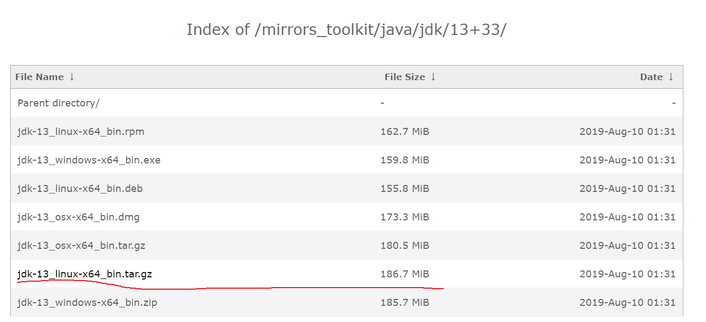The width and height of the screenshot is (706, 322).
Task: Click the date of windows zip row
Action: point(627,302)
